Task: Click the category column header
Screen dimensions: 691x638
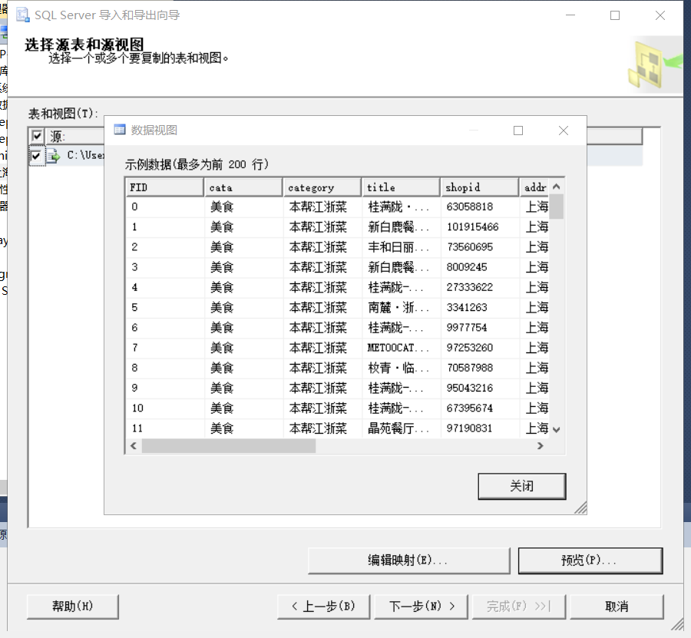Action: click(322, 187)
